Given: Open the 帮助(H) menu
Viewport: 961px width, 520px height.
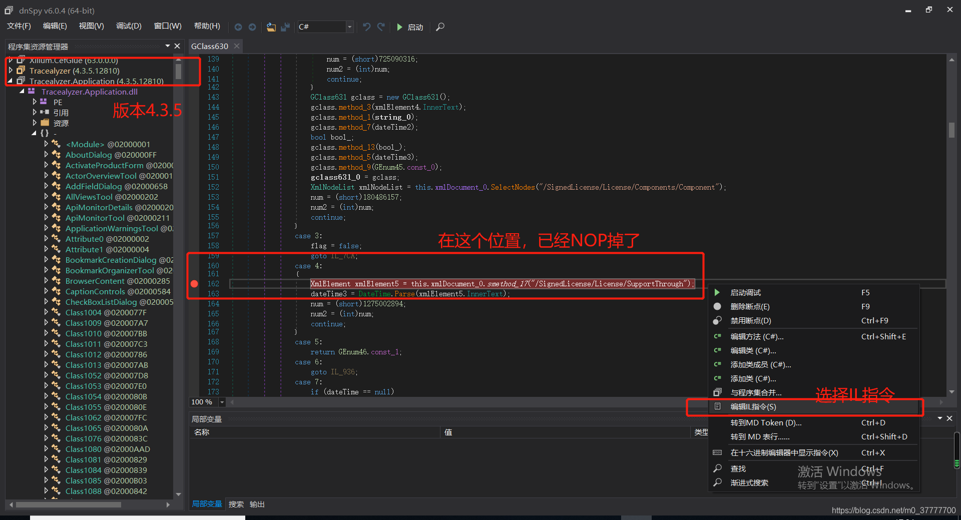Looking at the screenshot, I should coord(207,26).
